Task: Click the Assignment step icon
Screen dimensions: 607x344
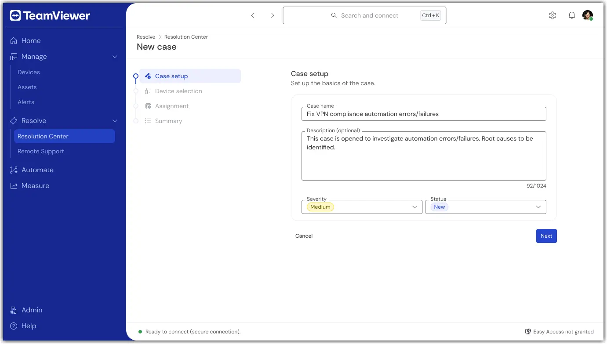Action: (x=148, y=106)
